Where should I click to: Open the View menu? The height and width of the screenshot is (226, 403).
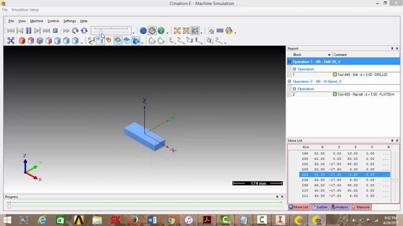coord(22,21)
